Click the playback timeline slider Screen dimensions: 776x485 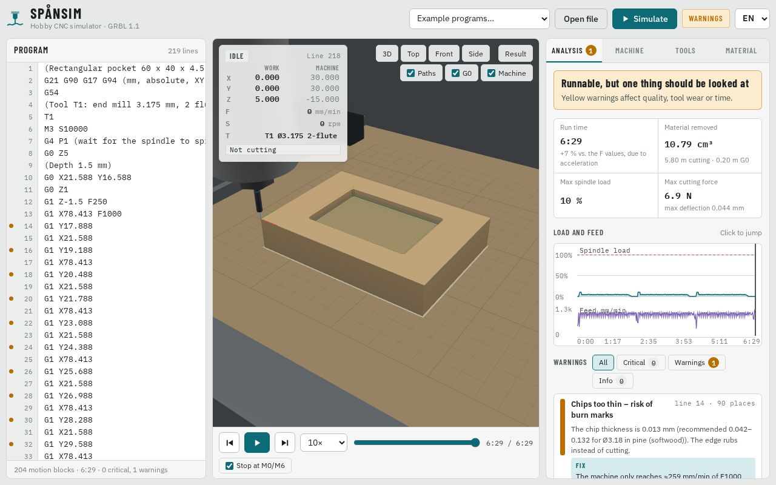point(416,443)
